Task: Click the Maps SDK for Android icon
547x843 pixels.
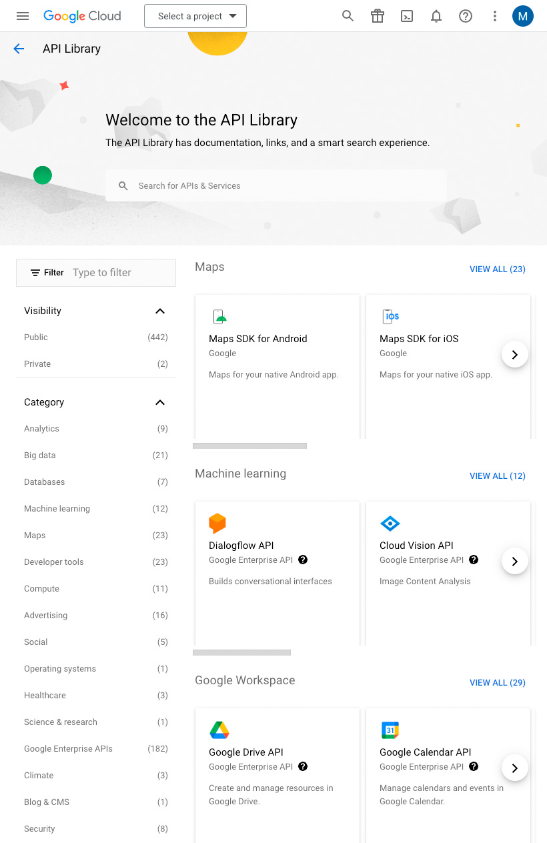Action: (219, 316)
